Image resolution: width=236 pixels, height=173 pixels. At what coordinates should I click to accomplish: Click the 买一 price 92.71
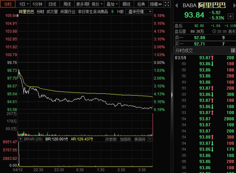click(x=199, y=44)
